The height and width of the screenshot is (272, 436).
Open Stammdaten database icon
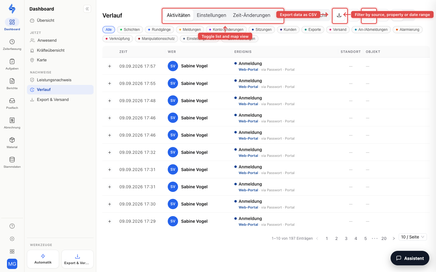click(x=12, y=162)
